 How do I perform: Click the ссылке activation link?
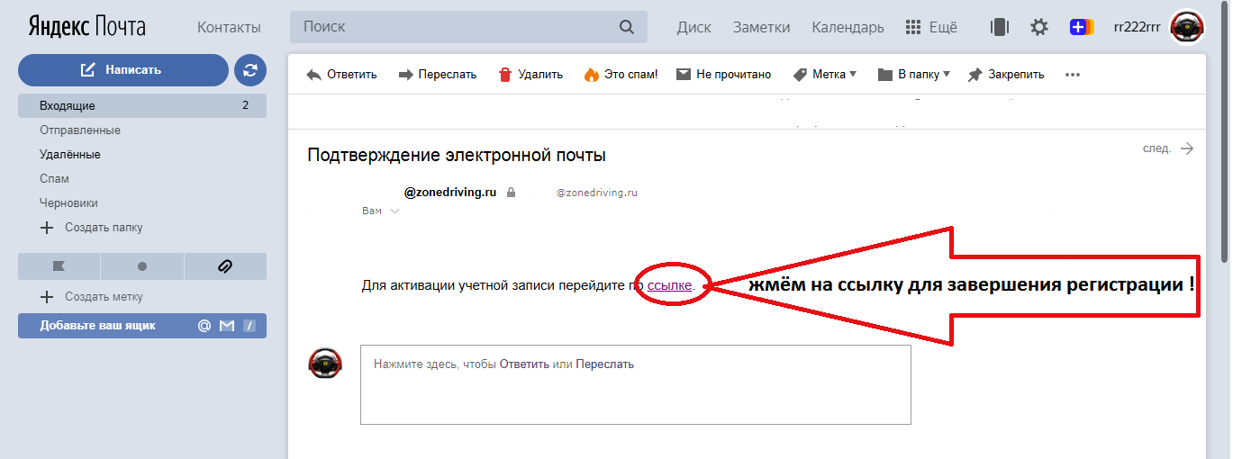(x=669, y=285)
